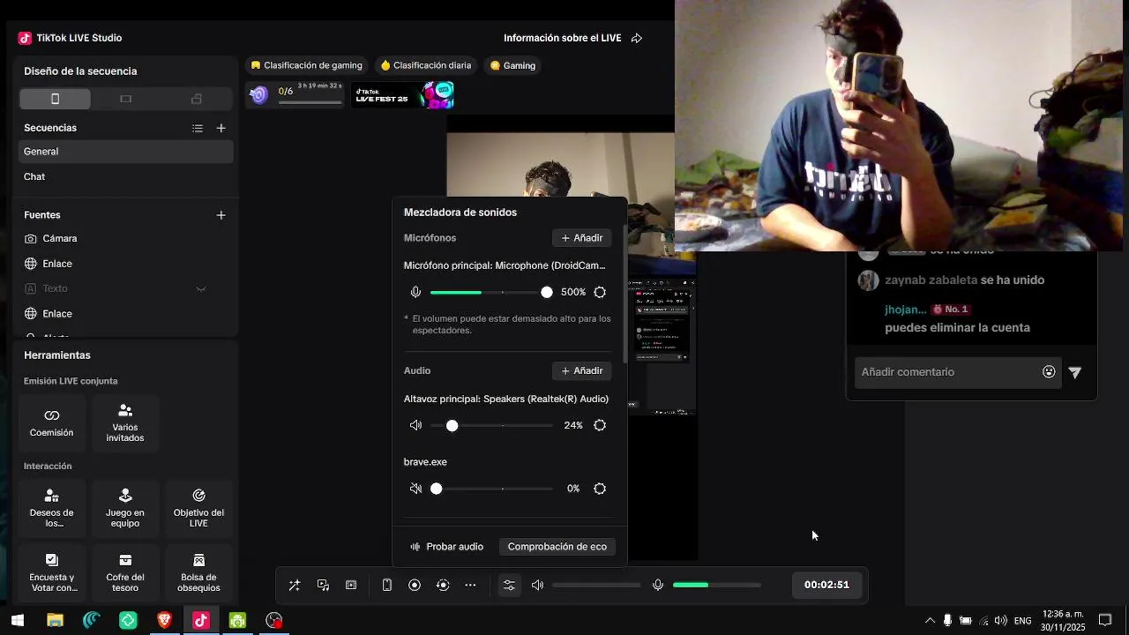Image resolution: width=1129 pixels, height=635 pixels.
Task: Click Probar audio button
Action: 447,547
